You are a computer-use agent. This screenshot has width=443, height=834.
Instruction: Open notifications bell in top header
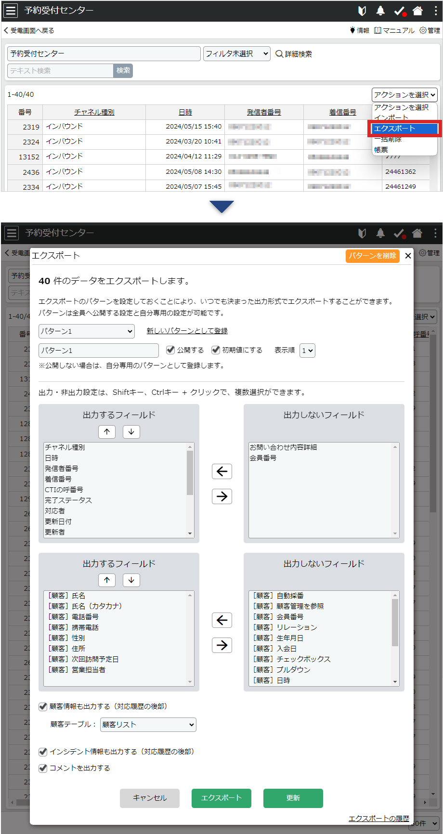click(x=380, y=11)
